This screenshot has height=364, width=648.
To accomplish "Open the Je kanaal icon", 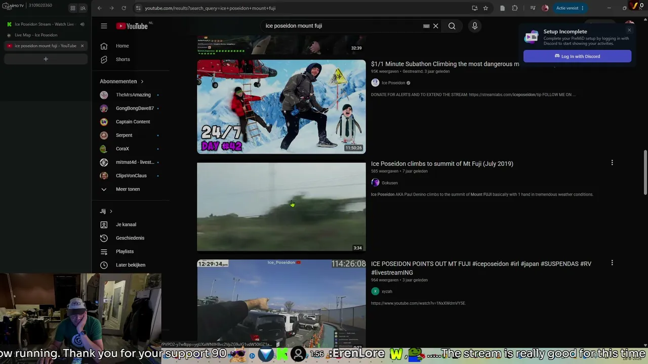I will click(104, 224).
